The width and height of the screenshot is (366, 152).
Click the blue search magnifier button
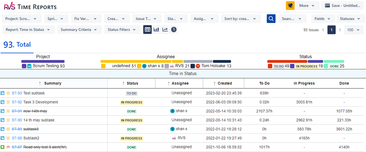pyautogui.click(x=271, y=19)
